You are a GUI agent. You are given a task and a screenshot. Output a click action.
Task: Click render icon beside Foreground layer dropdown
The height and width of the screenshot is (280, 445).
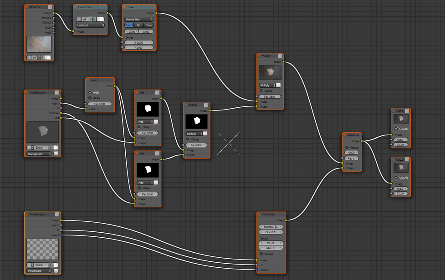pos(56,270)
